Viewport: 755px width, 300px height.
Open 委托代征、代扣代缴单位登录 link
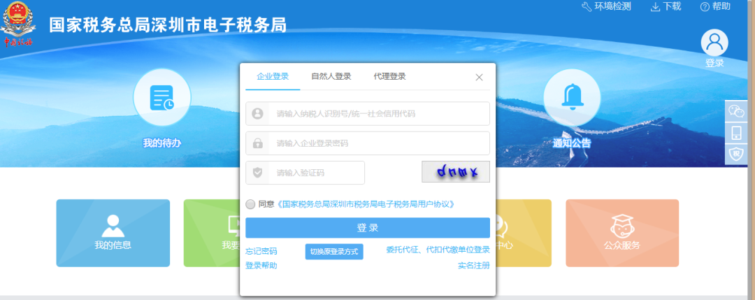point(438,250)
